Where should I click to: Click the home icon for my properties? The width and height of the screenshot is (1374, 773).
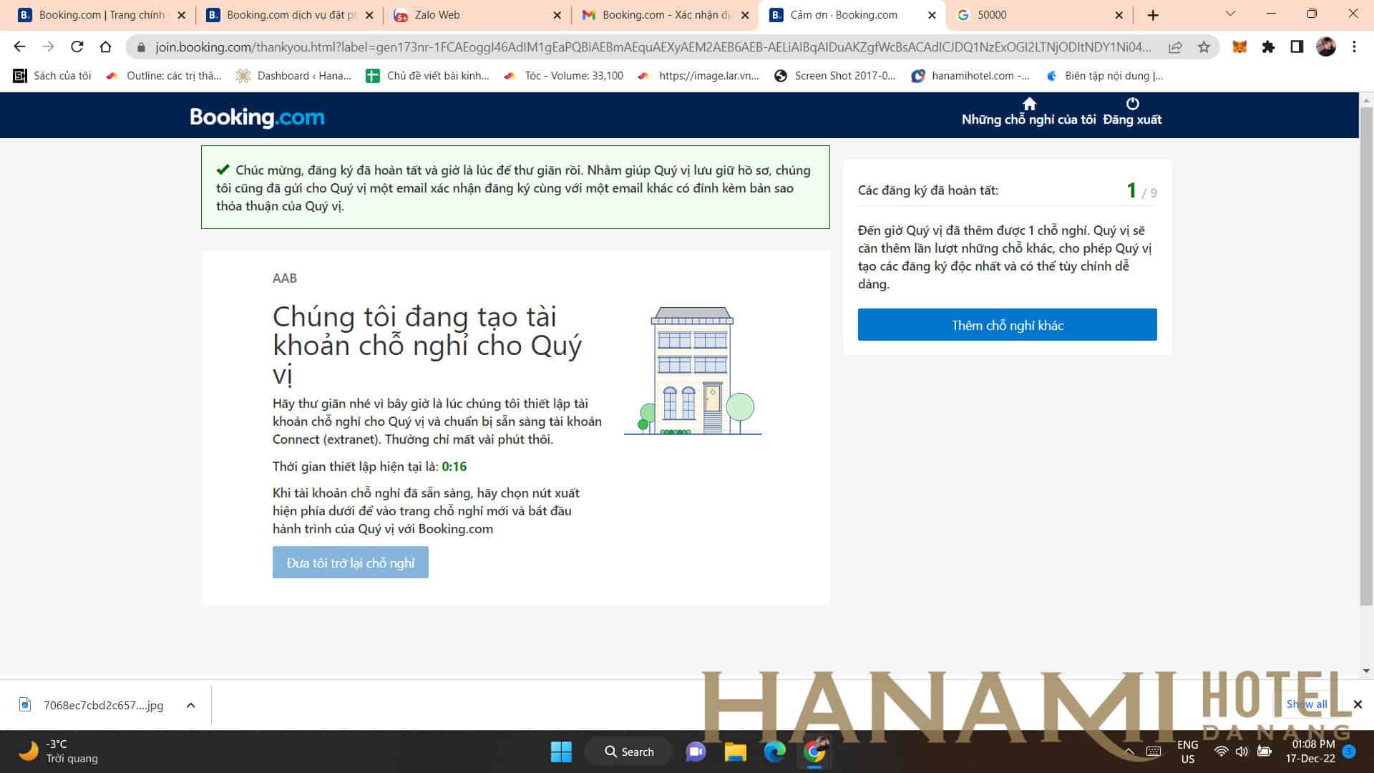(1029, 104)
